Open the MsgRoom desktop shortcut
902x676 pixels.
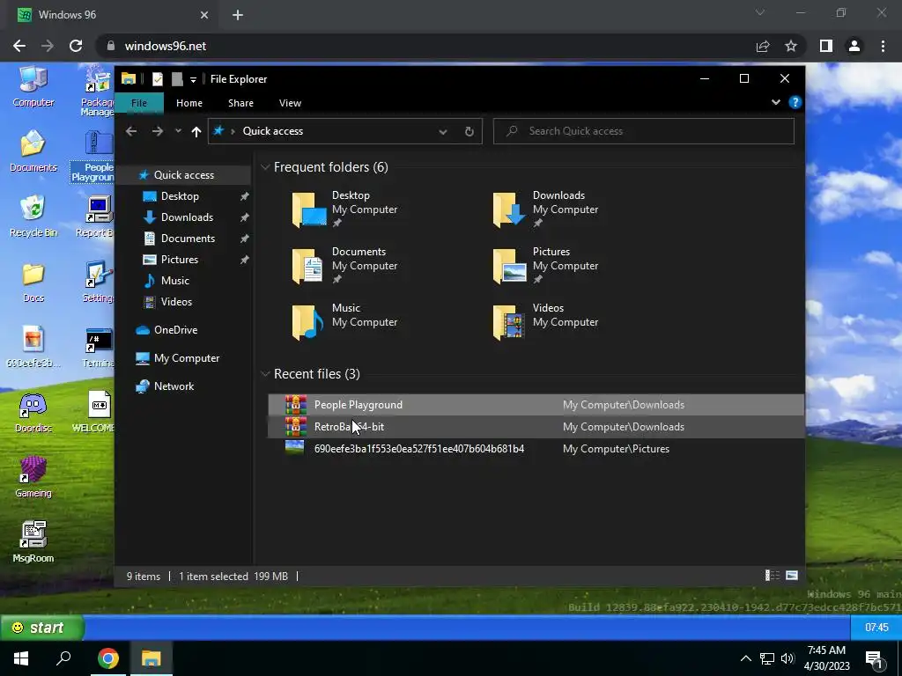point(33,542)
